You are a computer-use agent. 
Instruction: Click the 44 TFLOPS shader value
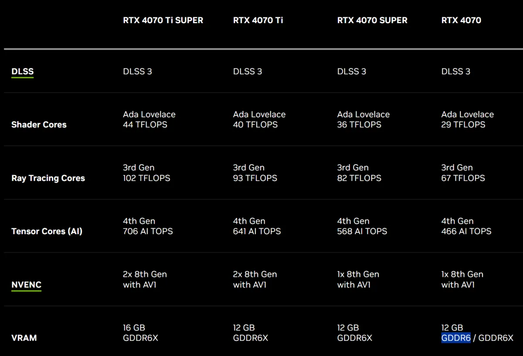pos(145,125)
